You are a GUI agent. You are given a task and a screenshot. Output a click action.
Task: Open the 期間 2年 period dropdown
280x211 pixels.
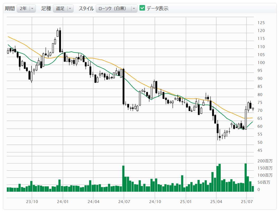tap(26, 8)
